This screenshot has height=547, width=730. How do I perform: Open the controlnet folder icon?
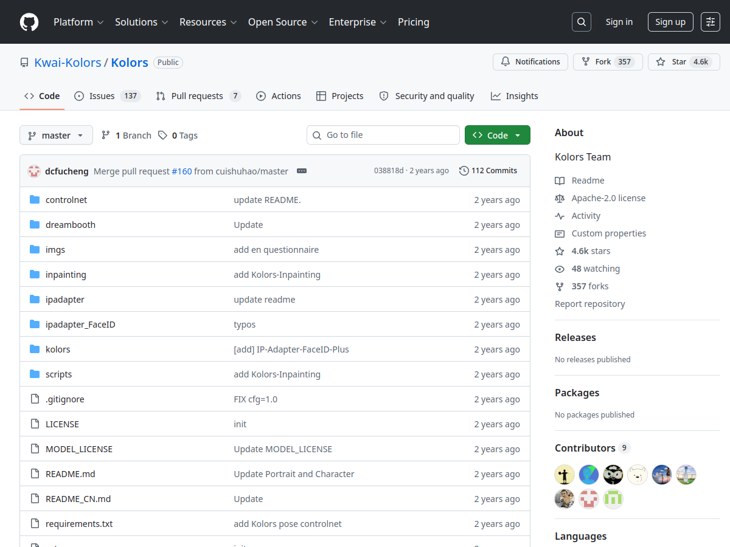tap(34, 199)
